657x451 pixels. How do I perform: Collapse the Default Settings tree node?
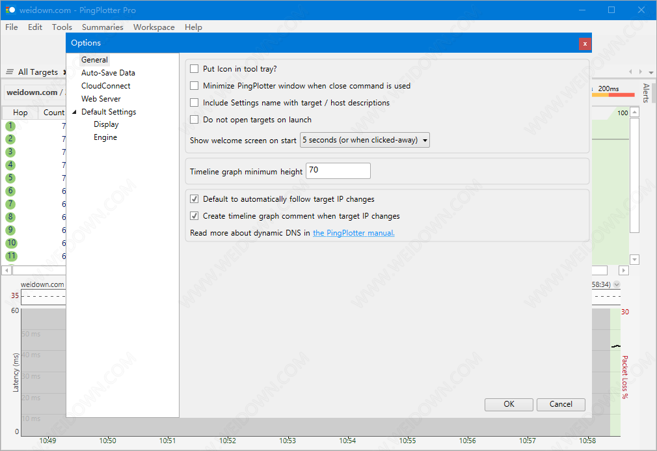coord(75,112)
